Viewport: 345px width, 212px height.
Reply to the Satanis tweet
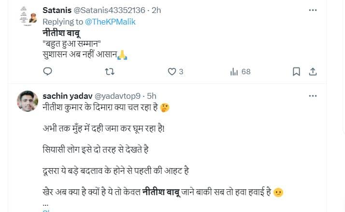coord(47,72)
